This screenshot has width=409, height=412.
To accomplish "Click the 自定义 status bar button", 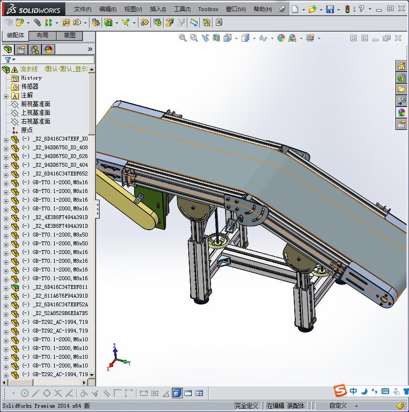I will coord(338,406).
